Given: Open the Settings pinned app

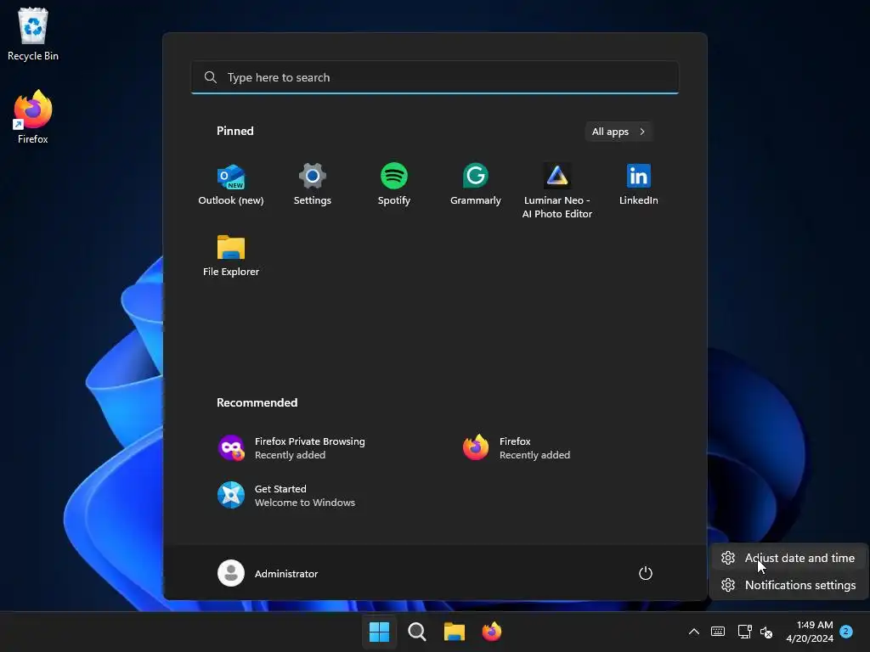Looking at the screenshot, I should coord(313,185).
